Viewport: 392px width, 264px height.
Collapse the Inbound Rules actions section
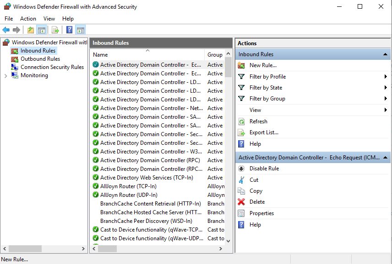pyautogui.click(x=385, y=54)
